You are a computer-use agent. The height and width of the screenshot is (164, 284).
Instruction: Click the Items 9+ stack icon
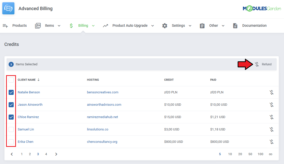click(x=38, y=26)
